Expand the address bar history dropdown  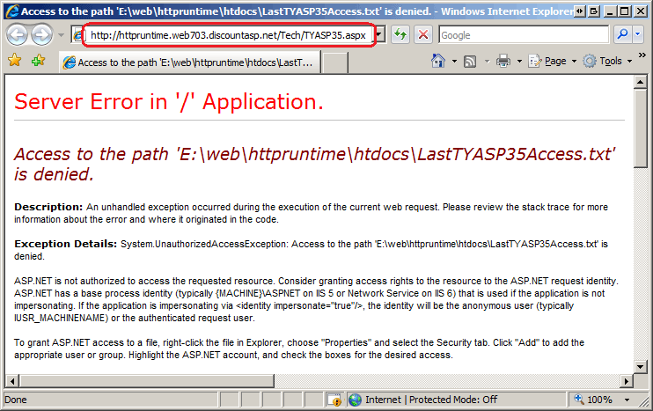pyautogui.click(x=380, y=35)
